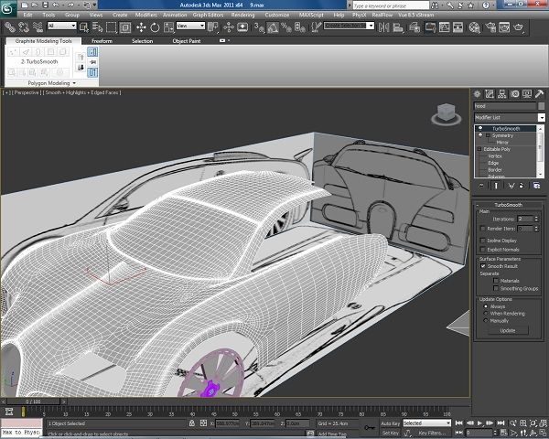Viewport: 549px width, 439px height.
Task: Click the Bind to Space Warp icon
Action: point(38,27)
